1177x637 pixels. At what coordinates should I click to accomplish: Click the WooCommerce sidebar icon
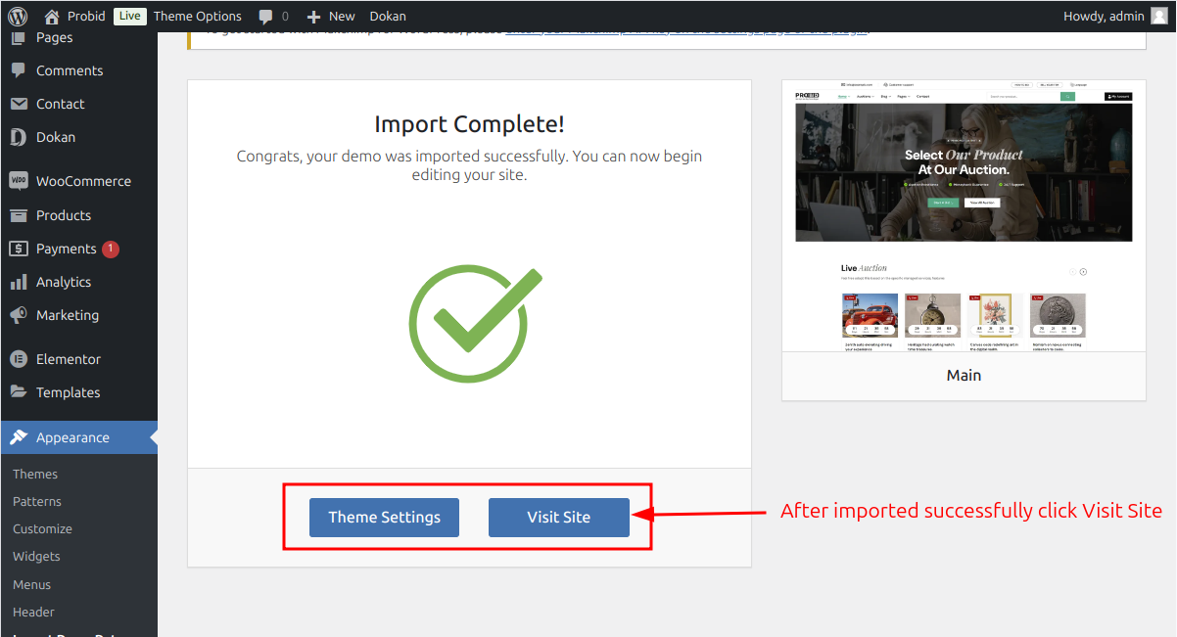[19, 181]
